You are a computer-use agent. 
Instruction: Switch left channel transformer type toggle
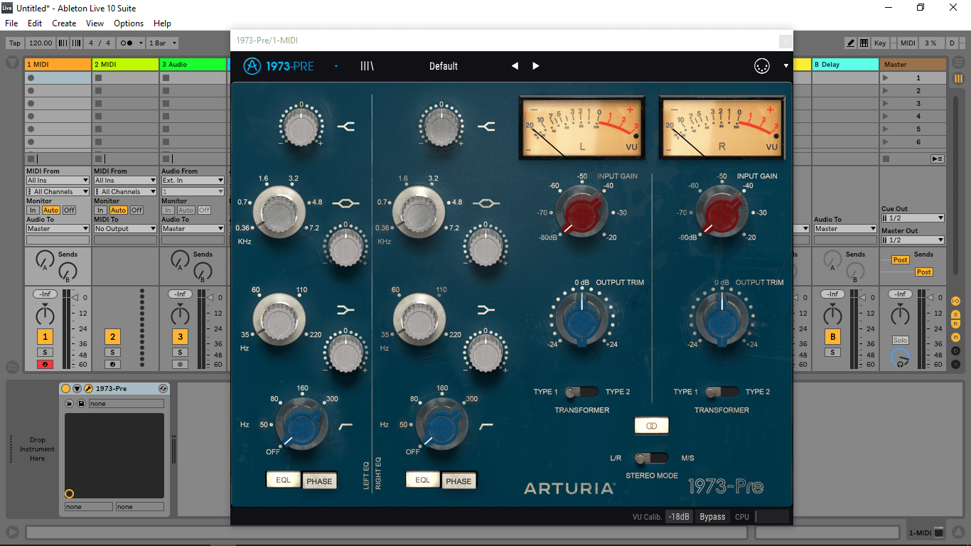pos(581,392)
